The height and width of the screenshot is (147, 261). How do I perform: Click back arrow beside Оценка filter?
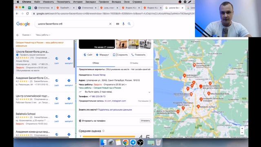coord(18,35)
